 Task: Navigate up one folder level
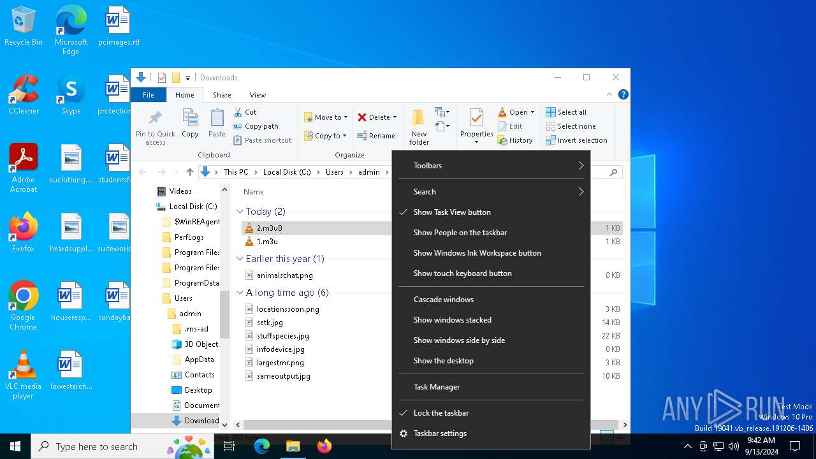click(x=190, y=172)
